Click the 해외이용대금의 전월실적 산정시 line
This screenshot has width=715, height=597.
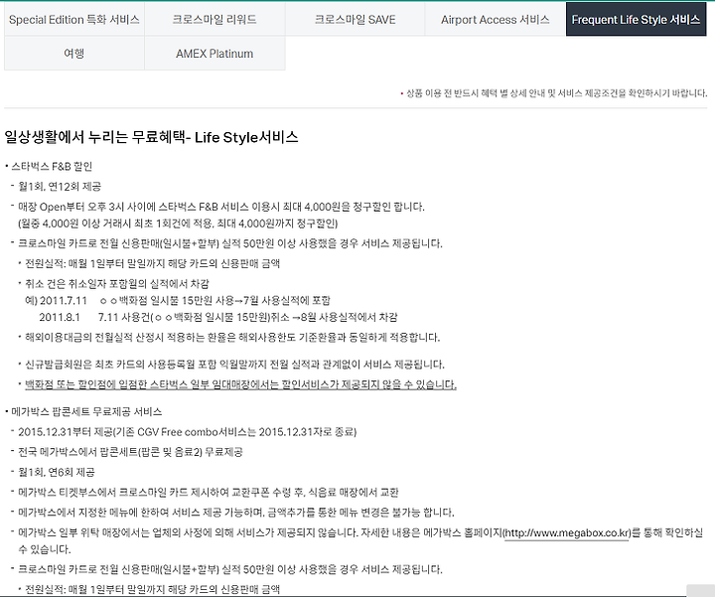(232, 338)
